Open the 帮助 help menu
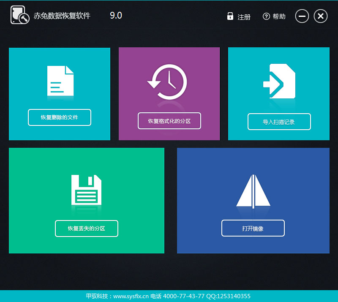338x302 pixels. click(279, 17)
